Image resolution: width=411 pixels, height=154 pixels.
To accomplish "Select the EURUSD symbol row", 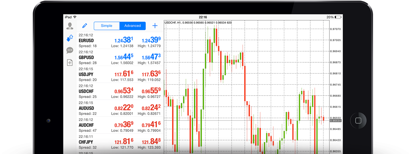I will point(120,40).
